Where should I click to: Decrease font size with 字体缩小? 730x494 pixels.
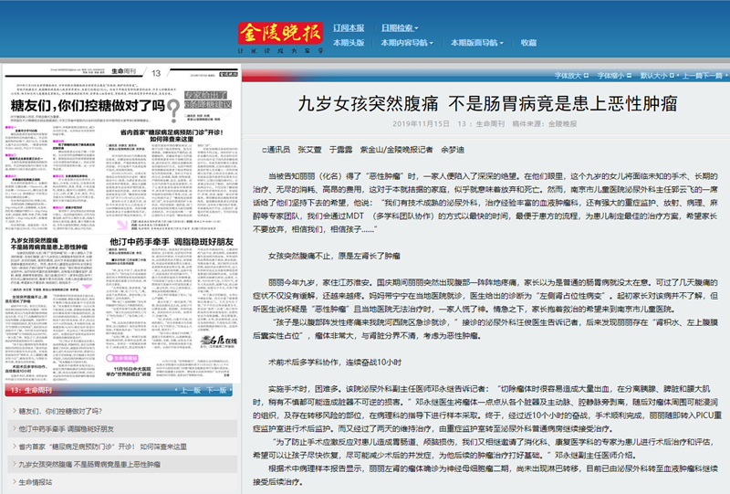click(x=611, y=77)
